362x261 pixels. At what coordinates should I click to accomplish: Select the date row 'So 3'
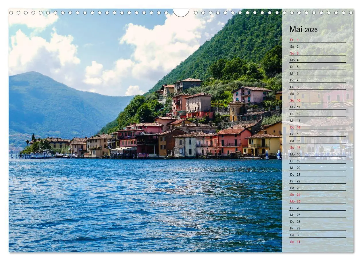[317, 53]
